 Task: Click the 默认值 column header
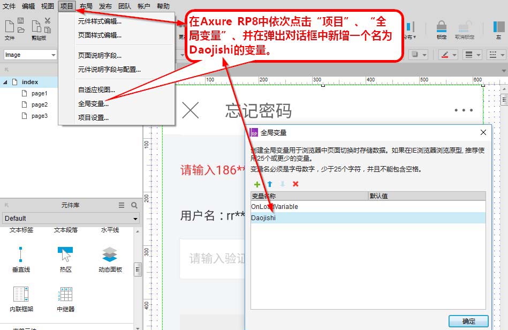click(x=427, y=196)
